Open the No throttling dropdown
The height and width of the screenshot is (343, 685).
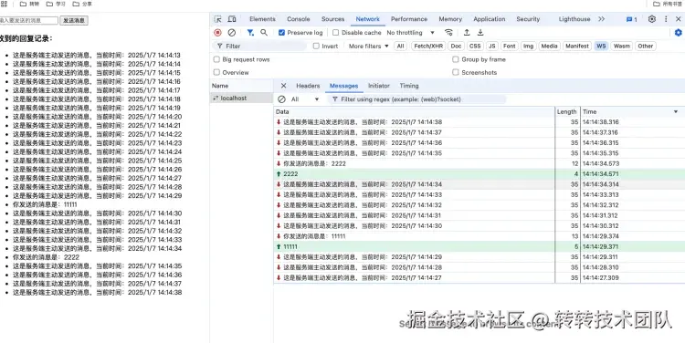click(x=410, y=33)
